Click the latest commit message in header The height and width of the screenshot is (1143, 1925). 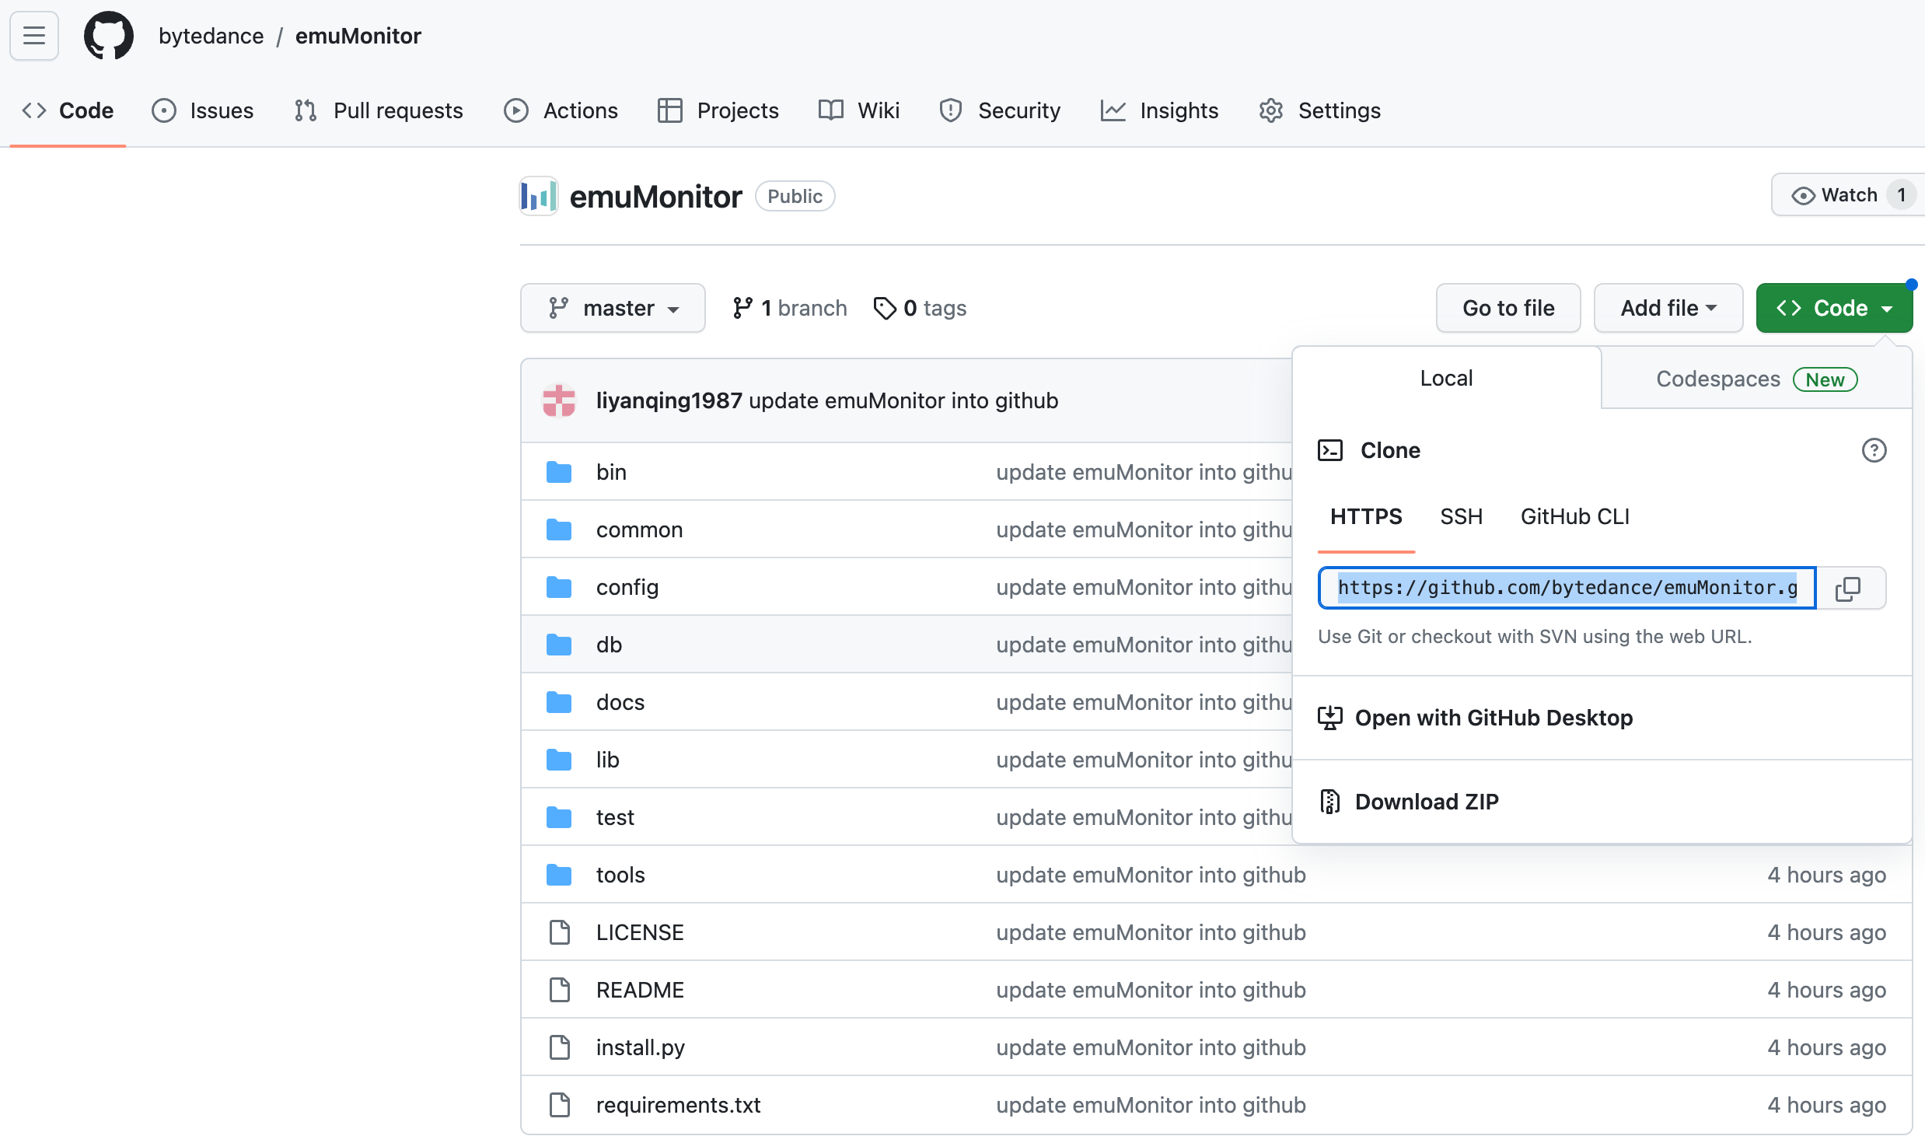tap(903, 400)
